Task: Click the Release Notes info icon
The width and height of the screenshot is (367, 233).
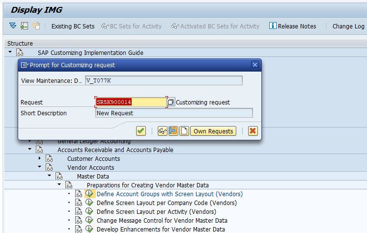Action: click(273, 26)
